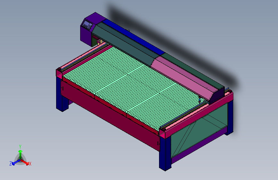Screen dimensions: 278x180
Task: Click the green Y axis arrow on triad
Action: pyautogui.click(x=21, y=154)
